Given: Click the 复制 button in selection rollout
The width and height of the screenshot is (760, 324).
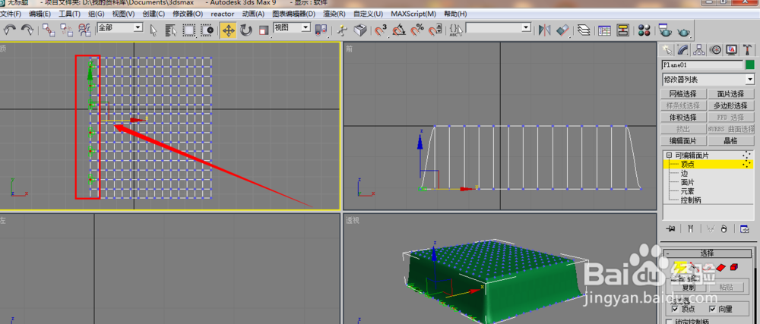Looking at the screenshot, I should (688, 288).
